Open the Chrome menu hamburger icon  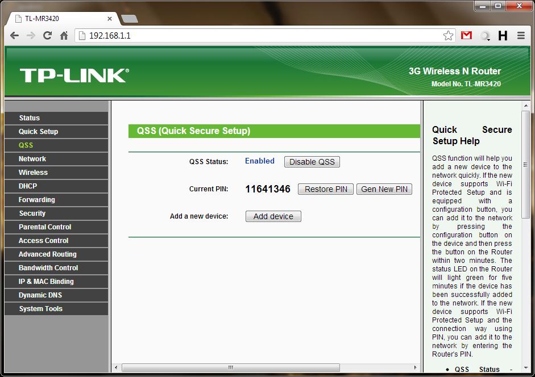tap(521, 35)
